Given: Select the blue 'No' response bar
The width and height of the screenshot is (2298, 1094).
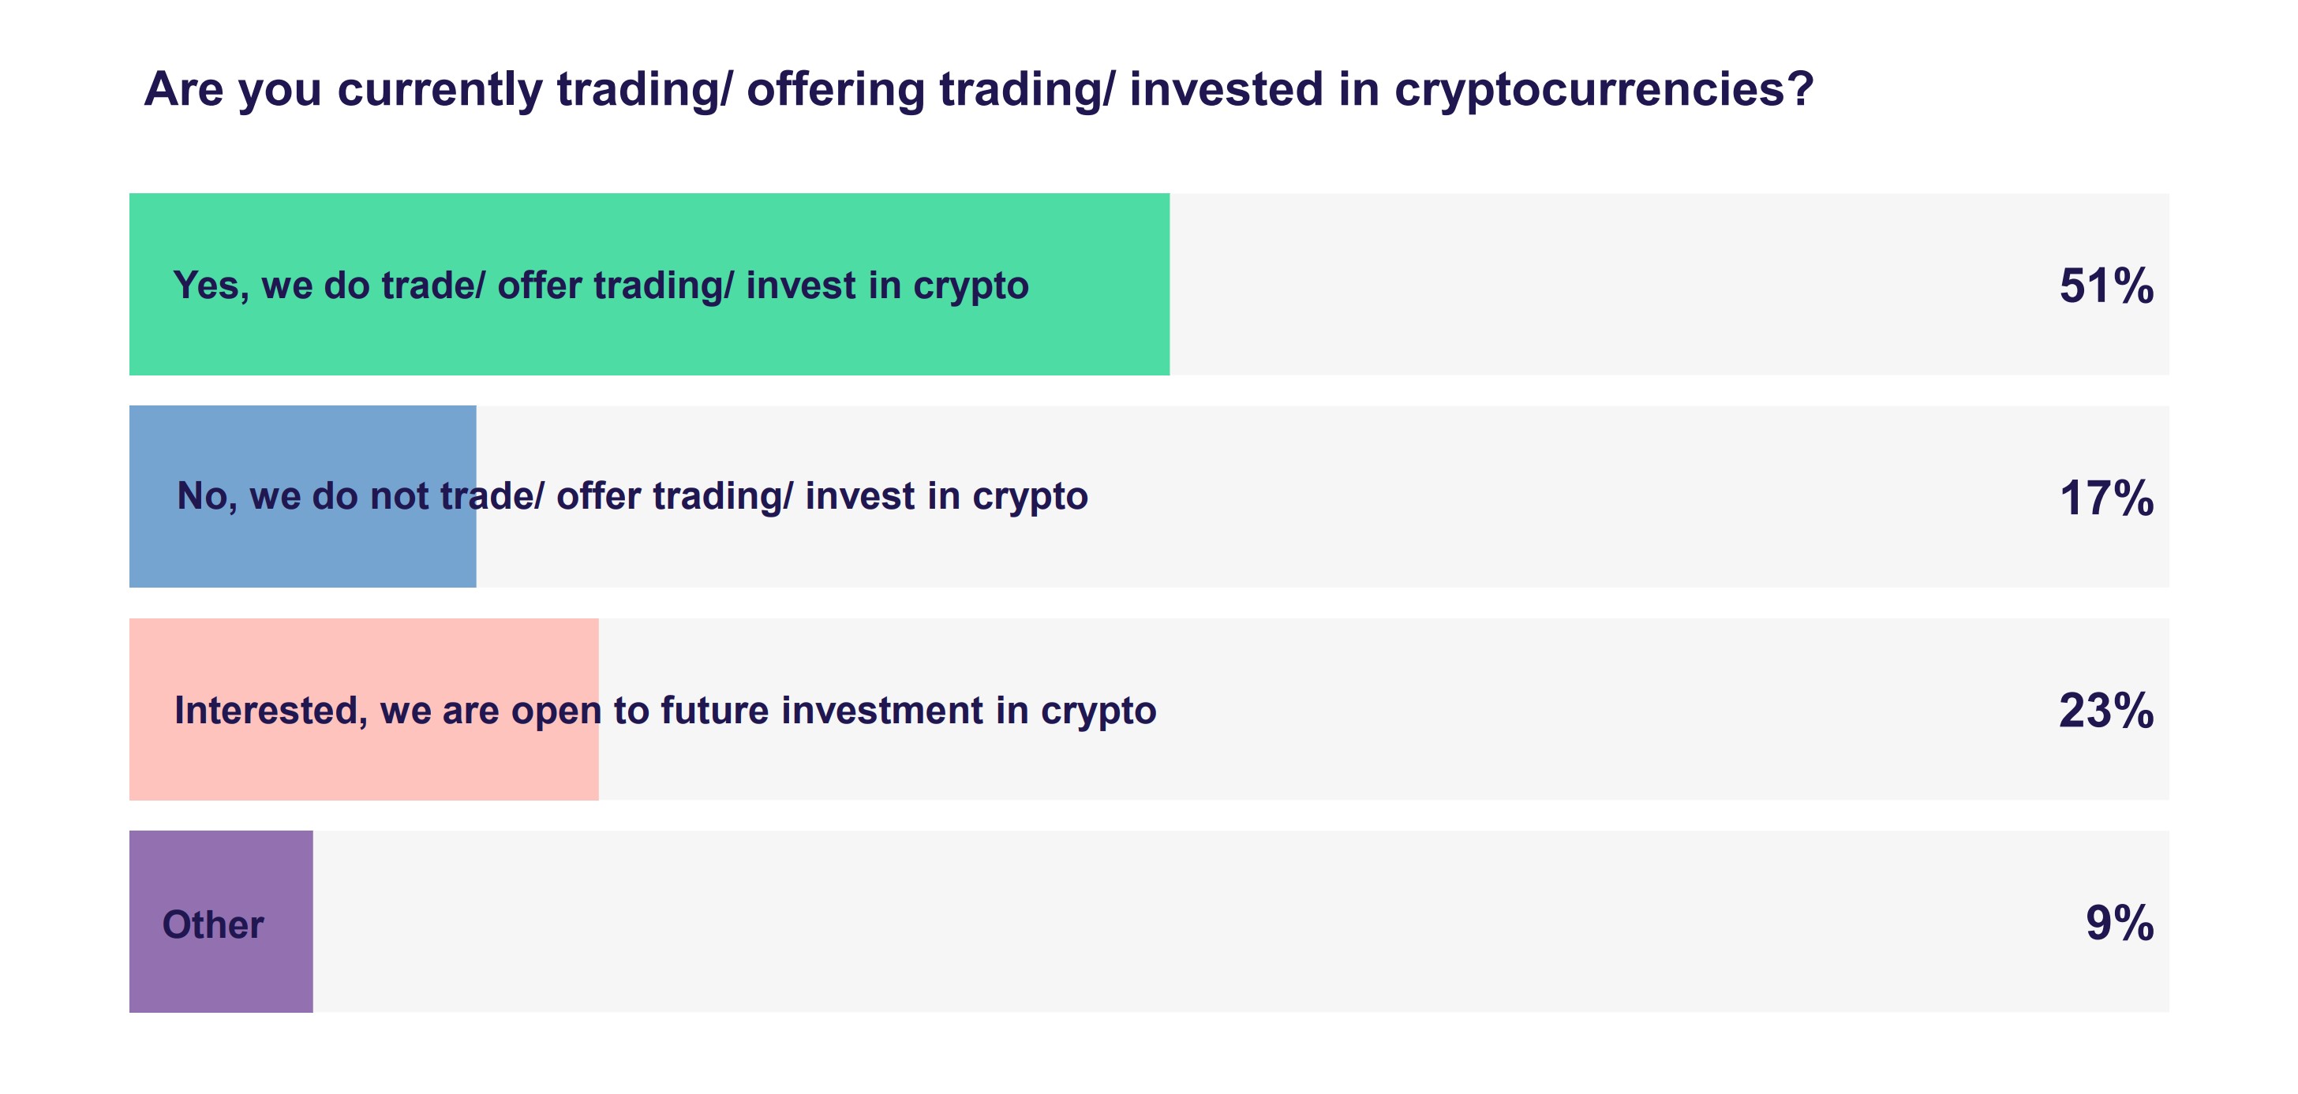Looking at the screenshot, I should [302, 553].
